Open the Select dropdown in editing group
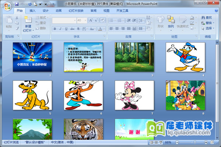The image size is (221, 147). click(207, 28)
